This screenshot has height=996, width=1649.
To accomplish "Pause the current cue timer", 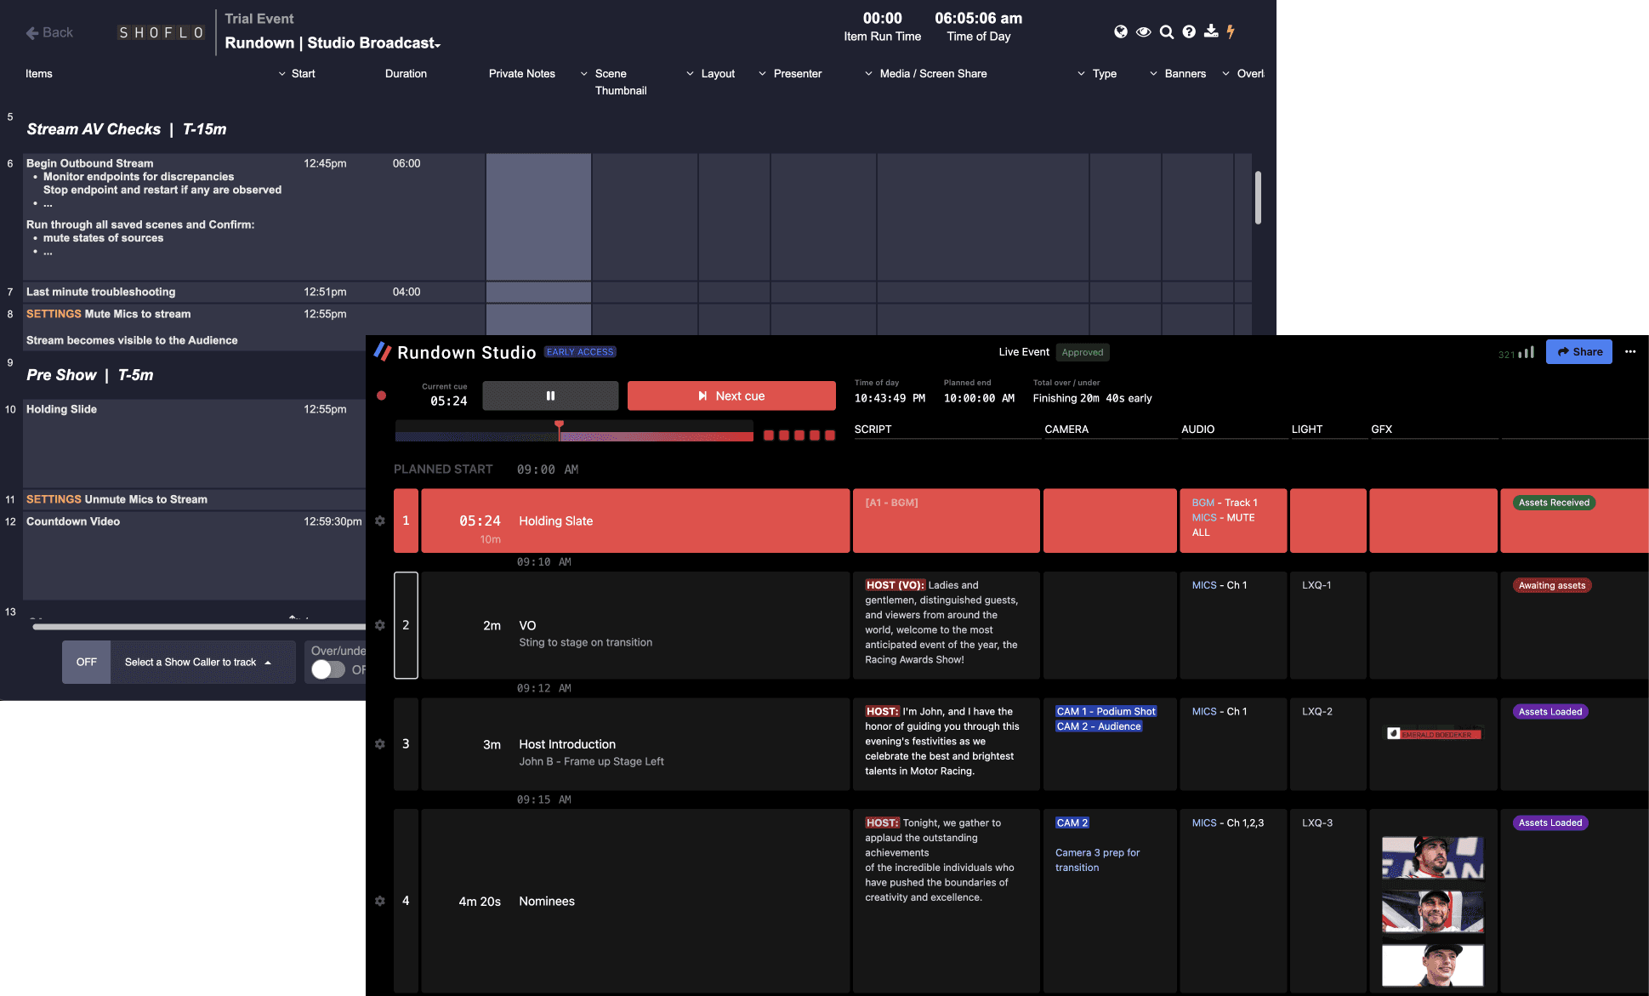I will [x=550, y=396].
